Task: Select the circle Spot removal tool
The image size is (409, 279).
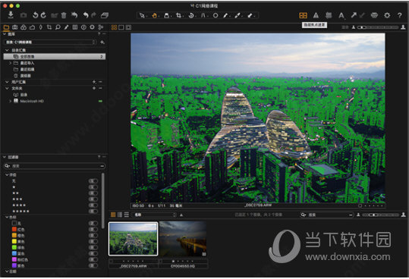Action: point(216,16)
